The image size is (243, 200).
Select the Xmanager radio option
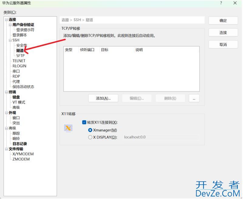click(x=90, y=130)
